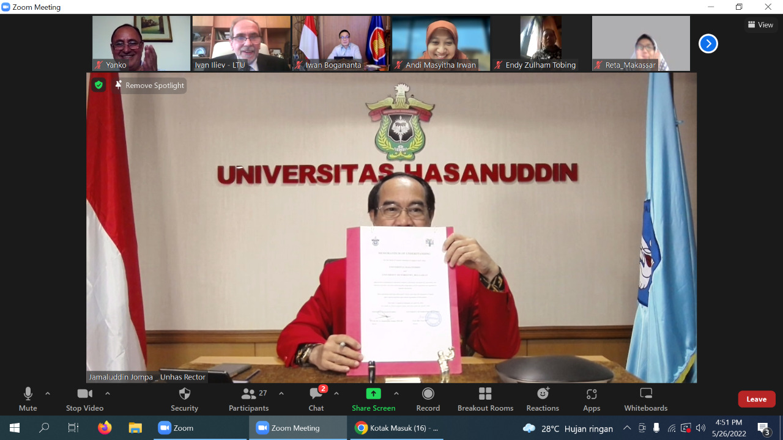Click the green Share Screen icon
The width and height of the screenshot is (783, 440).
(373, 394)
